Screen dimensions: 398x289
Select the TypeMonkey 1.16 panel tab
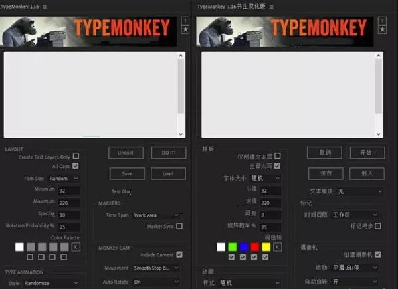20,7
